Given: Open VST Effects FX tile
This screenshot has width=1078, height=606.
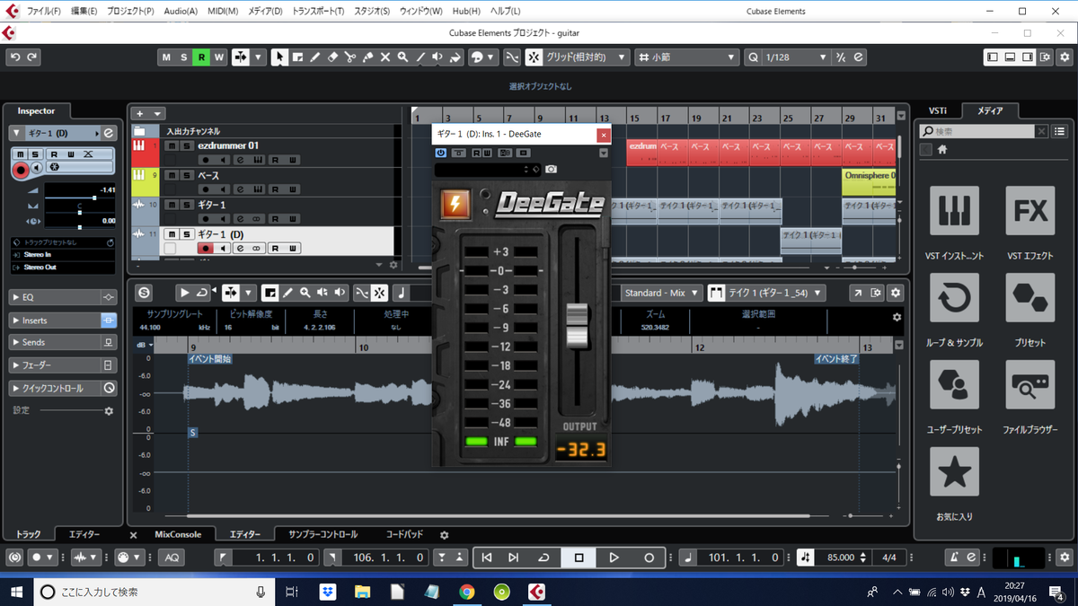Looking at the screenshot, I should pyautogui.click(x=1029, y=212).
